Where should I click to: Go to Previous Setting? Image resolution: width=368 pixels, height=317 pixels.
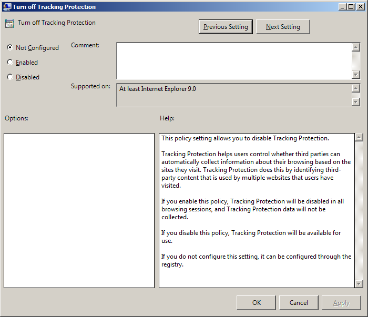(x=226, y=27)
